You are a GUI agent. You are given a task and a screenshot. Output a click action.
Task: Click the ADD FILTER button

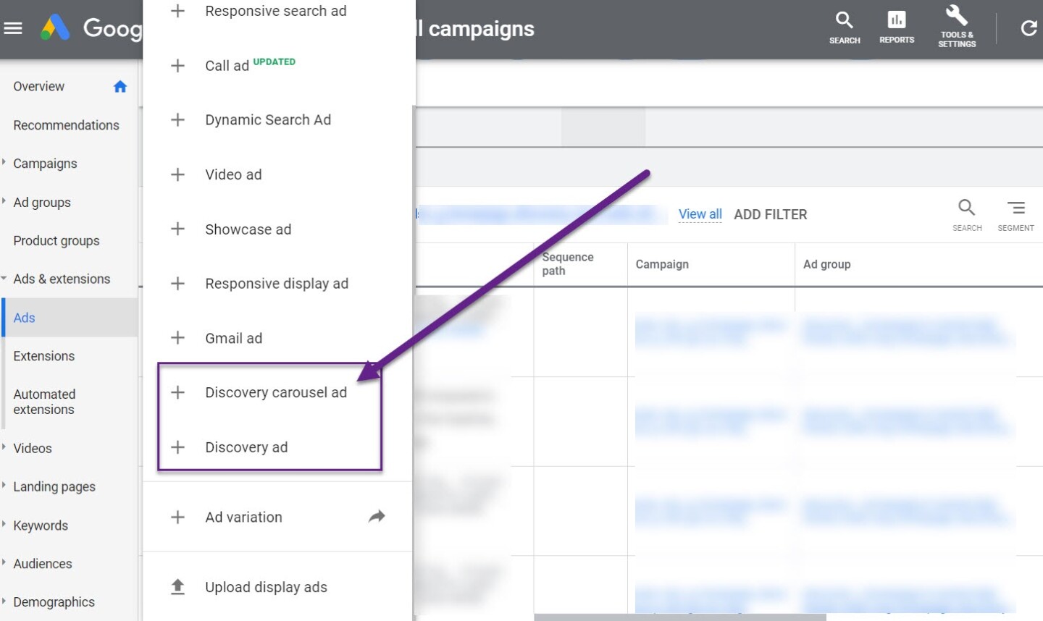pos(770,214)
